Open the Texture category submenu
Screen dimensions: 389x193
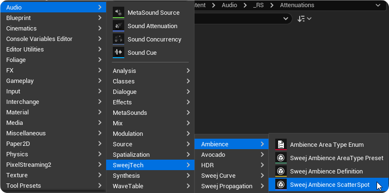(54, 175)
